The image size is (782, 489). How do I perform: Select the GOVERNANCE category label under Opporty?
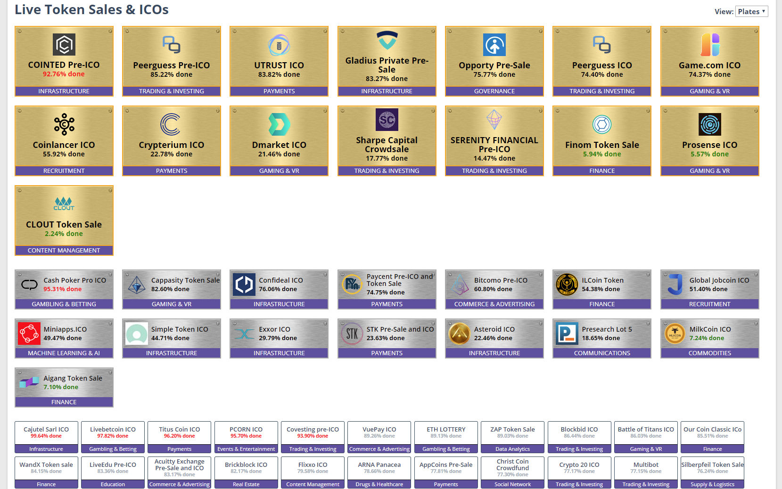[494, 91]
